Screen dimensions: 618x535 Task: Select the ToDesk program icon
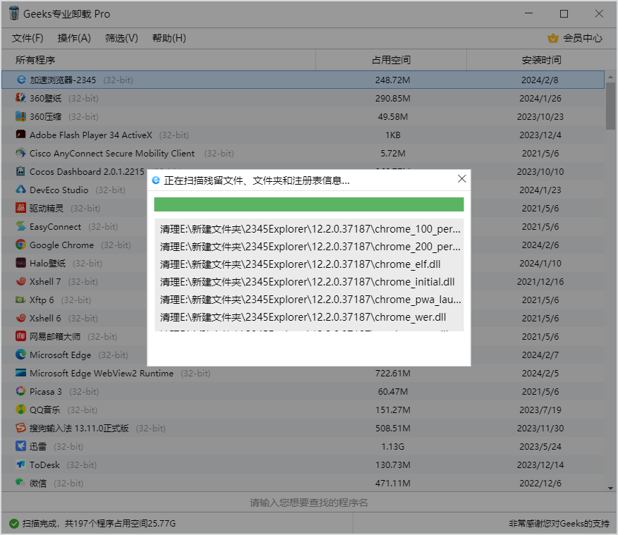[x=20, y=465]
